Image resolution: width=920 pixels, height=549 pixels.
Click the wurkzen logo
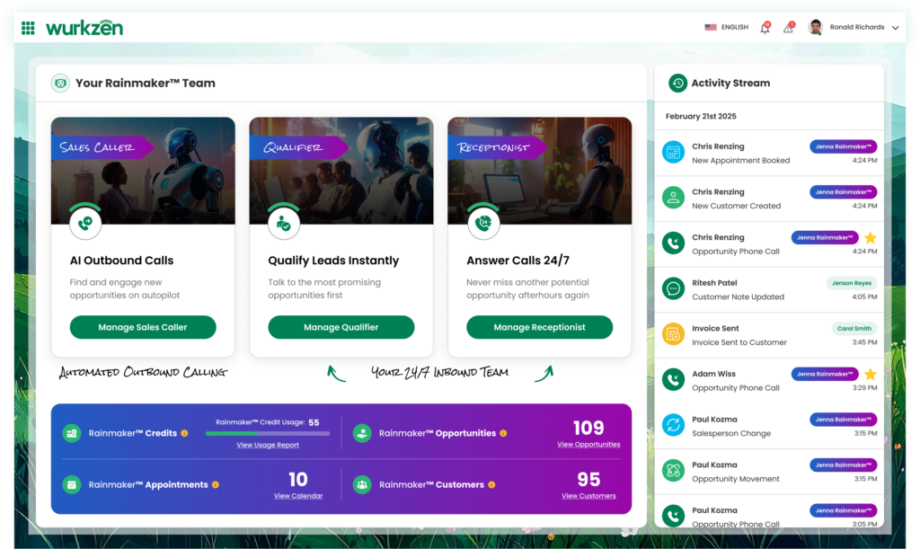coord(84,28)
